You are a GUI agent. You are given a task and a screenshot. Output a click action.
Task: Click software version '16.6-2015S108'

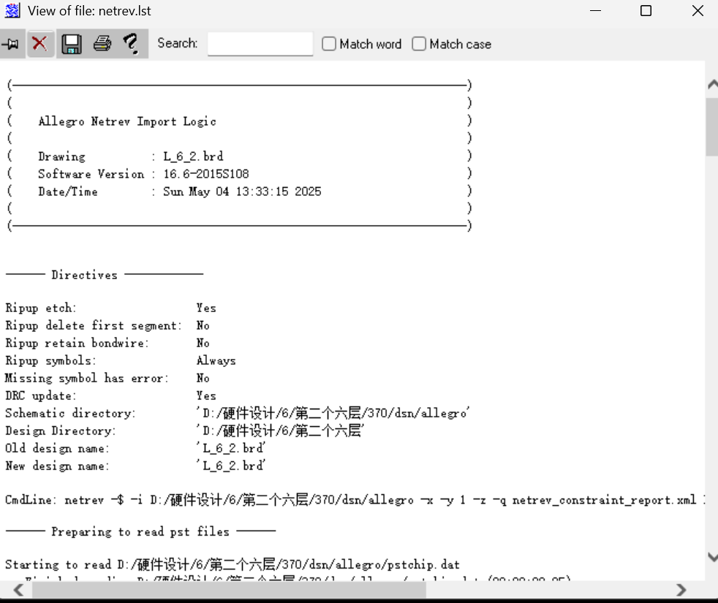coord(206,174)
